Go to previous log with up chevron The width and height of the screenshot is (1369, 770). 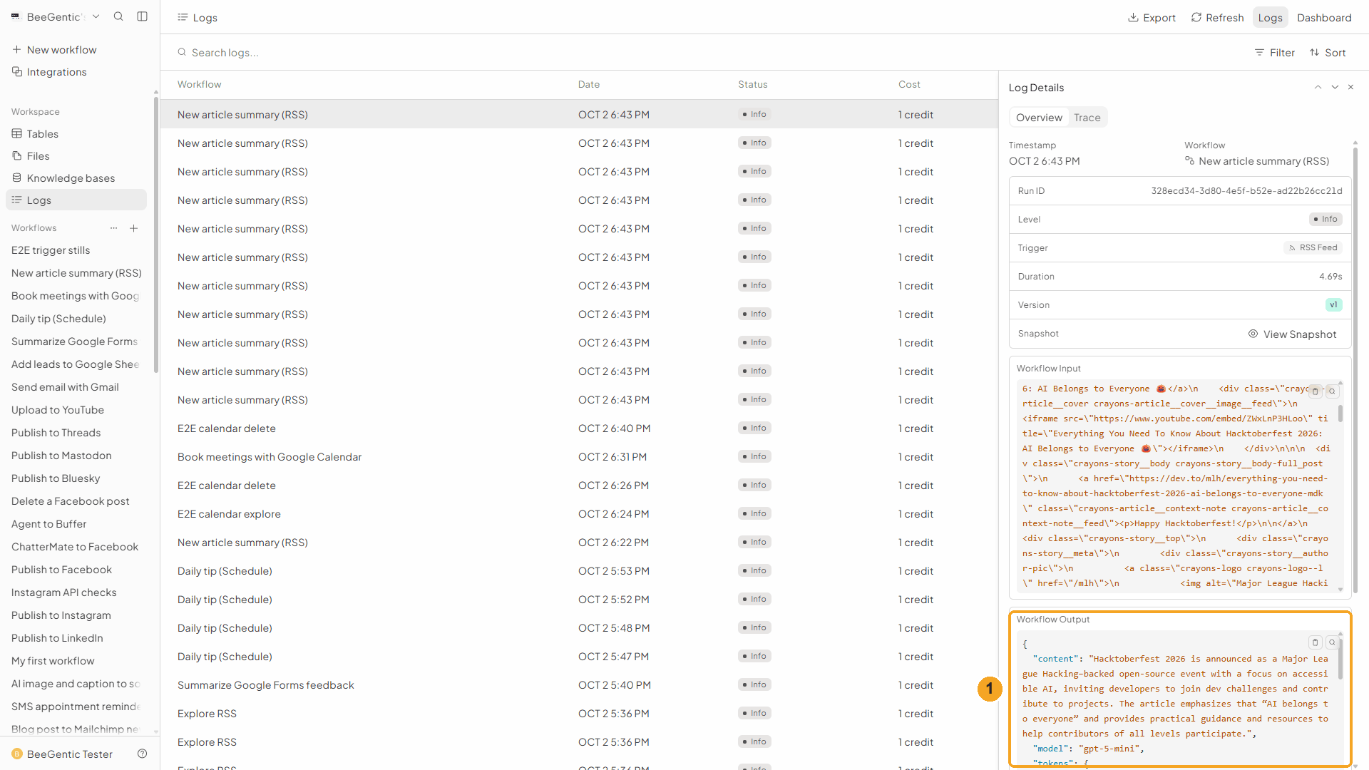(x=1318, y=87)
